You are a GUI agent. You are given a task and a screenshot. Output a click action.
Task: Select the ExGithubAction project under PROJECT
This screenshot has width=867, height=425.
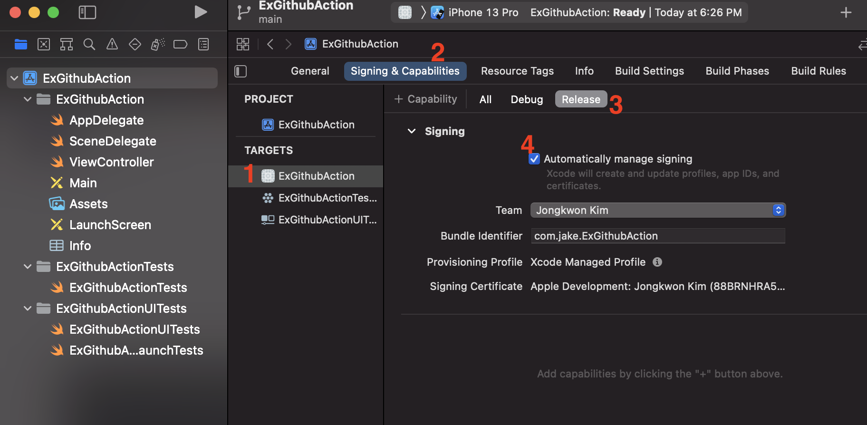tap(308, 125)
